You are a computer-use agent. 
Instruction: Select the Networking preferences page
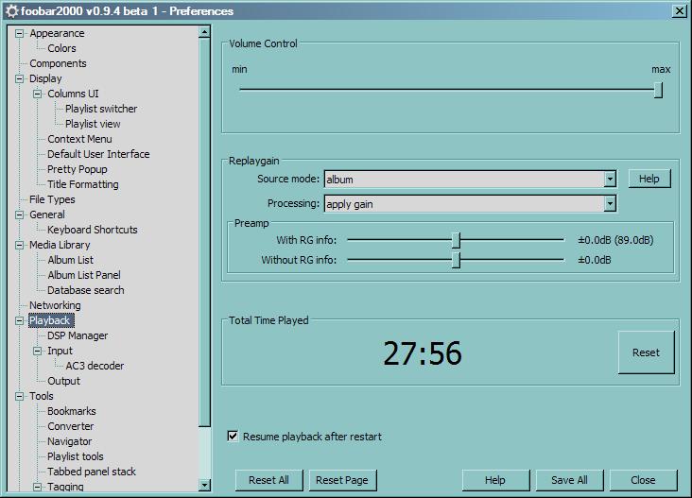click(x=55, y=305)
